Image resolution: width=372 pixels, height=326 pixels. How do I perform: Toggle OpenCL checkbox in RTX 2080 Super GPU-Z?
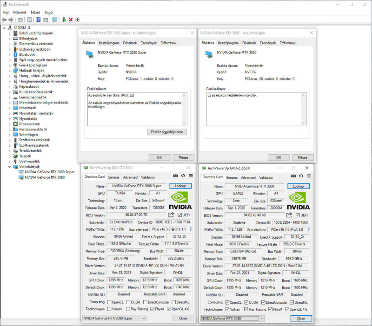(109, 302)
